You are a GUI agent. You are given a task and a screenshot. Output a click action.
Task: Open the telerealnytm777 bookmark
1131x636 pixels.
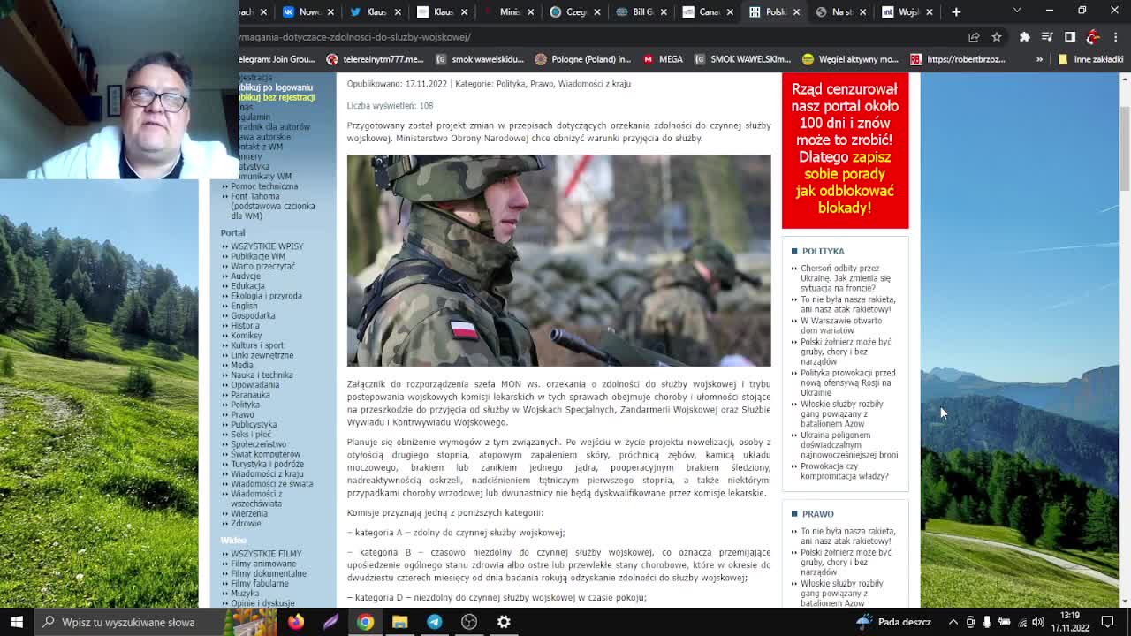375,59
